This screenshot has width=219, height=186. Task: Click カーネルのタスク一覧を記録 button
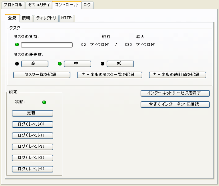tap(109, 75)
